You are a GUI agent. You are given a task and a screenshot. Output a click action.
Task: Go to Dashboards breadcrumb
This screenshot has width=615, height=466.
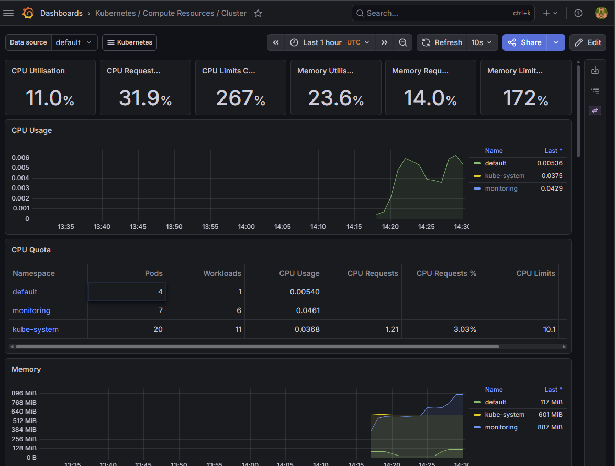(61, 13)
